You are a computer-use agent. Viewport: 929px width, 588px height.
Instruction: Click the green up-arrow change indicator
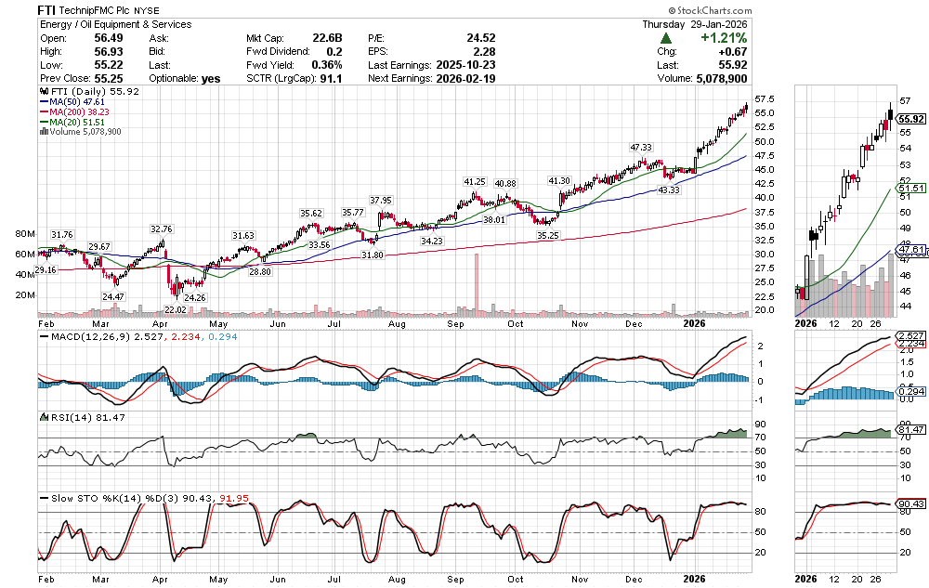(x=666, y=38)
